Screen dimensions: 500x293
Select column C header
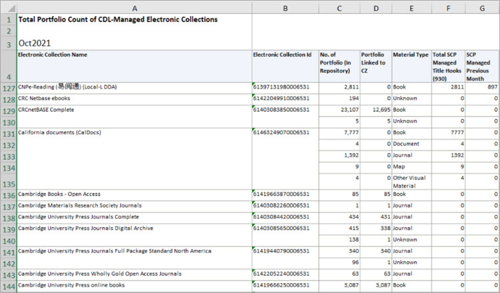(339, 8)
